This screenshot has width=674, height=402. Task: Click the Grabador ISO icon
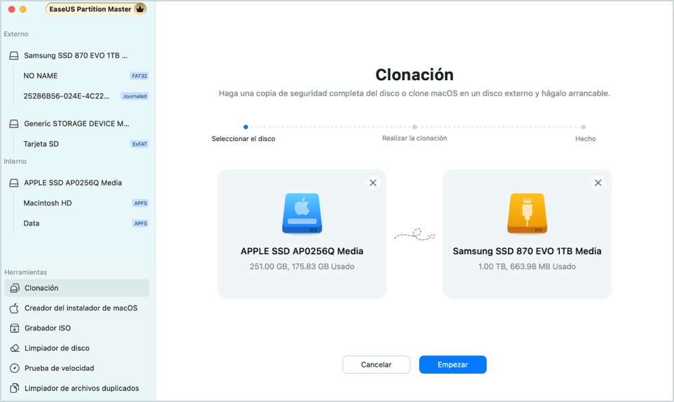(15, 328)
